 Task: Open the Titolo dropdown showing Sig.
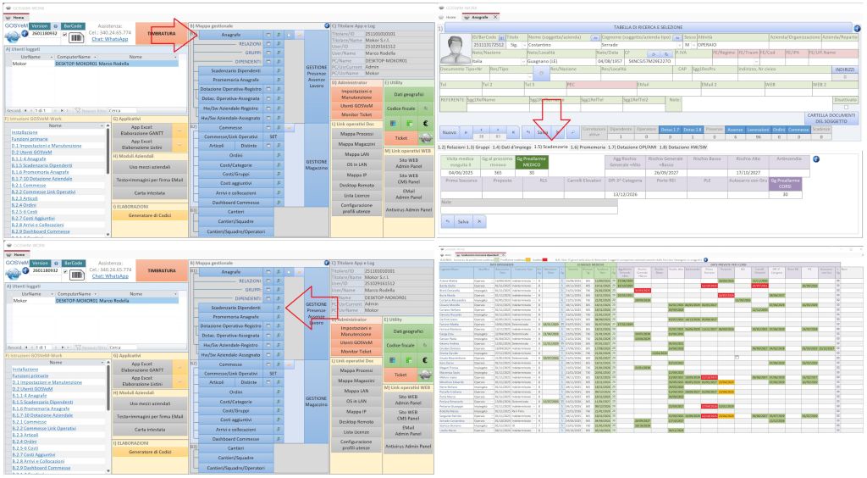525,45
